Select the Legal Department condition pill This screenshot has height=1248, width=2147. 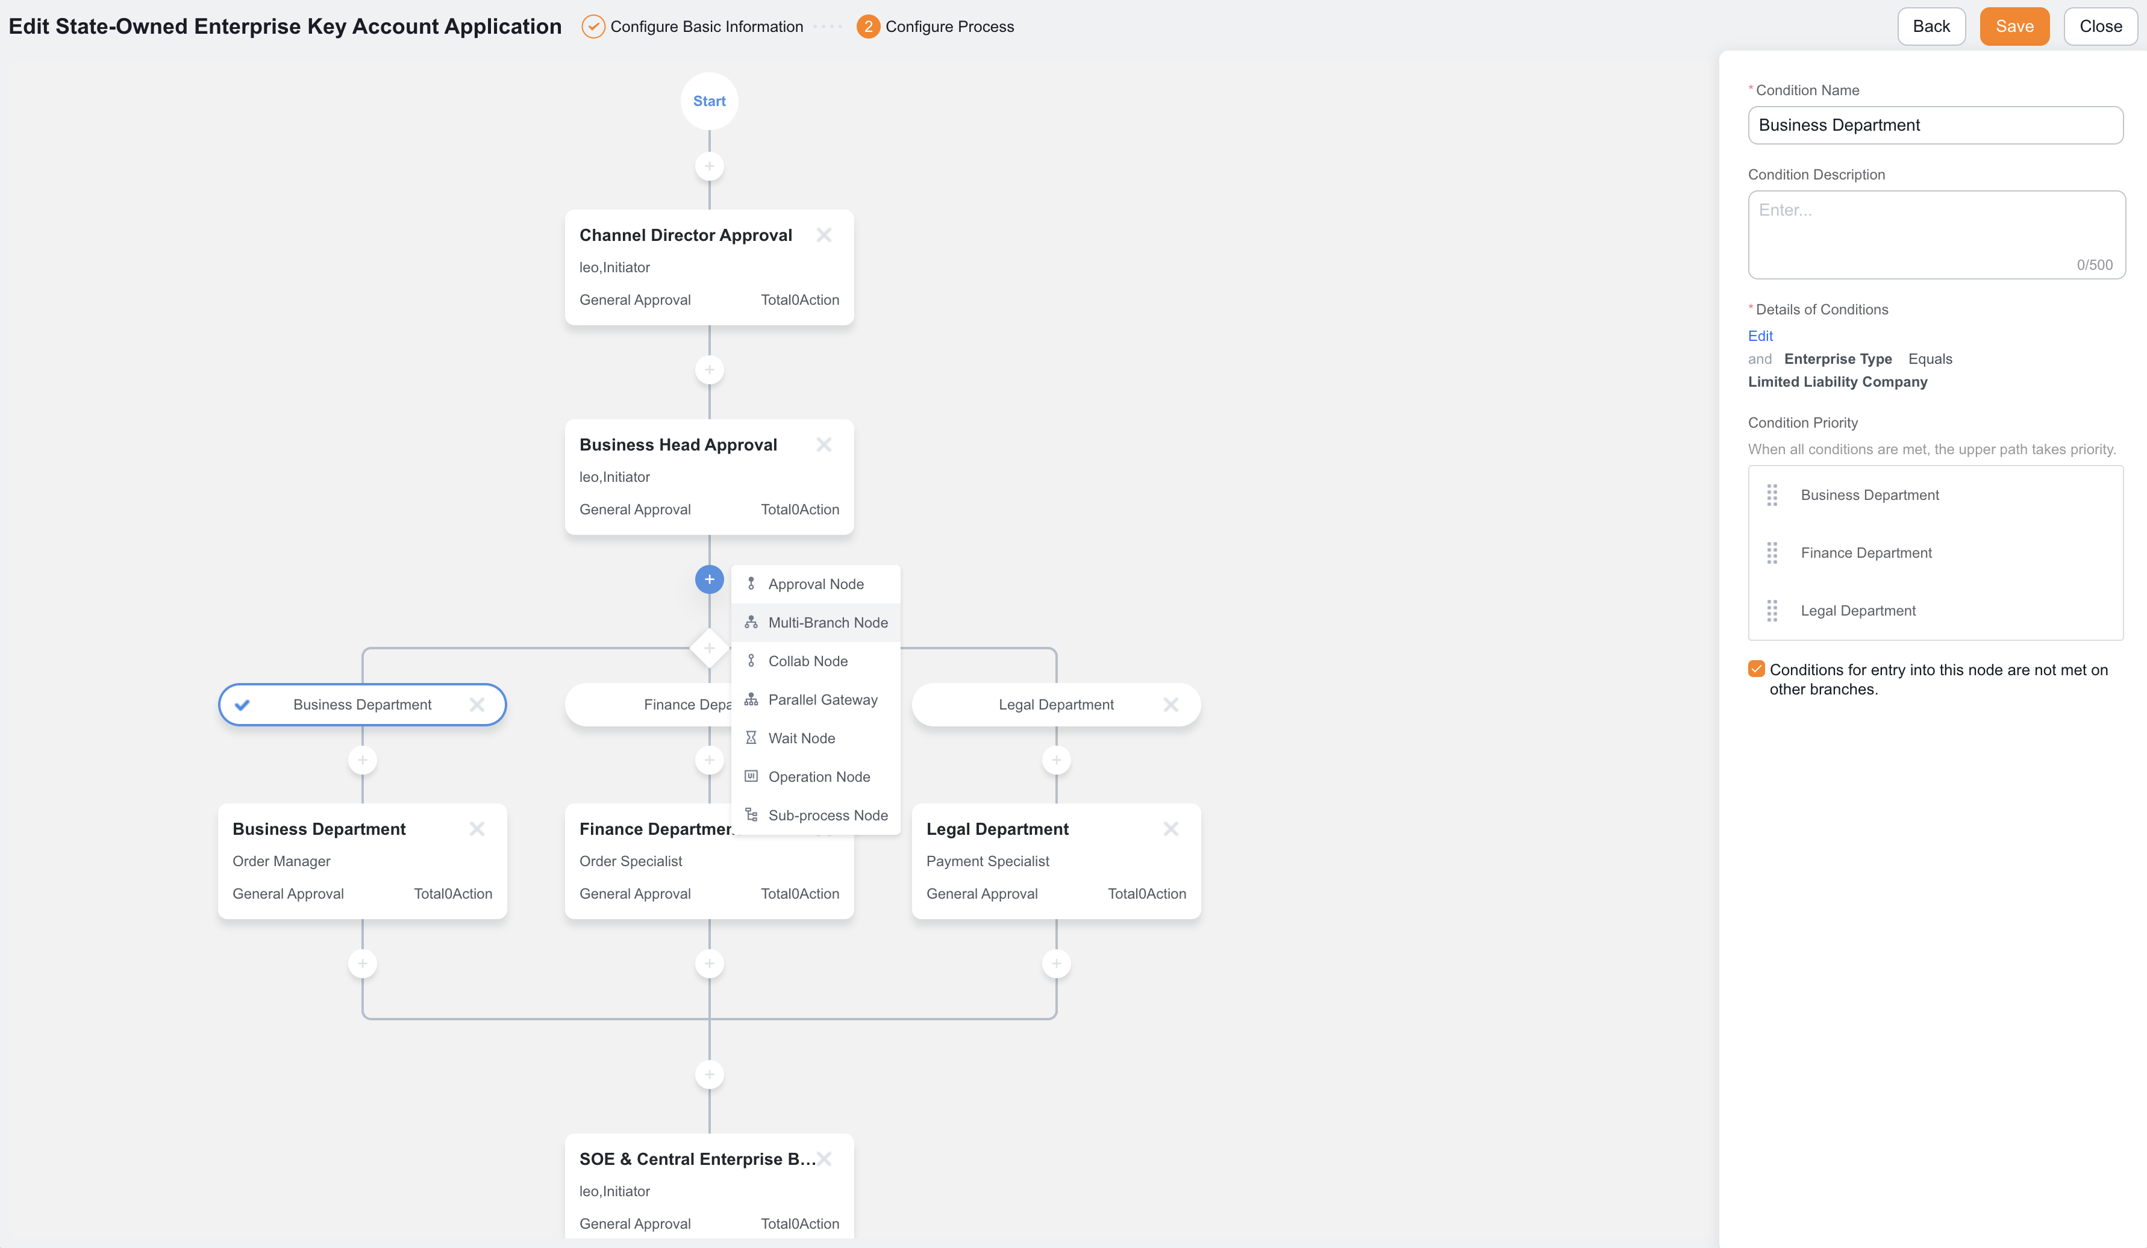click(x=1055, y=705)
